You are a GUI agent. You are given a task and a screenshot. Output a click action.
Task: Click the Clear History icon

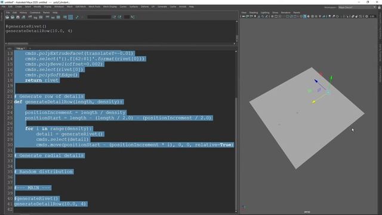pos(30,17)
